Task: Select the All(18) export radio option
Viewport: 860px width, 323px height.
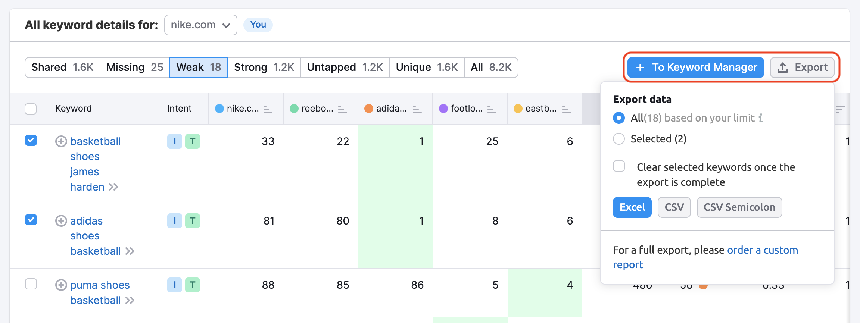Action: click(x=619, y=118)
